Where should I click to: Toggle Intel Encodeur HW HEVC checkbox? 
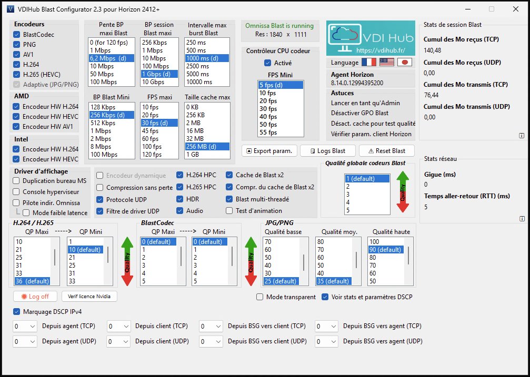click(16, 159)
